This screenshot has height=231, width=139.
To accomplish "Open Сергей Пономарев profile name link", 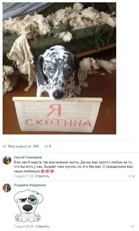I will pyautogui.click(x=28, y=157).
